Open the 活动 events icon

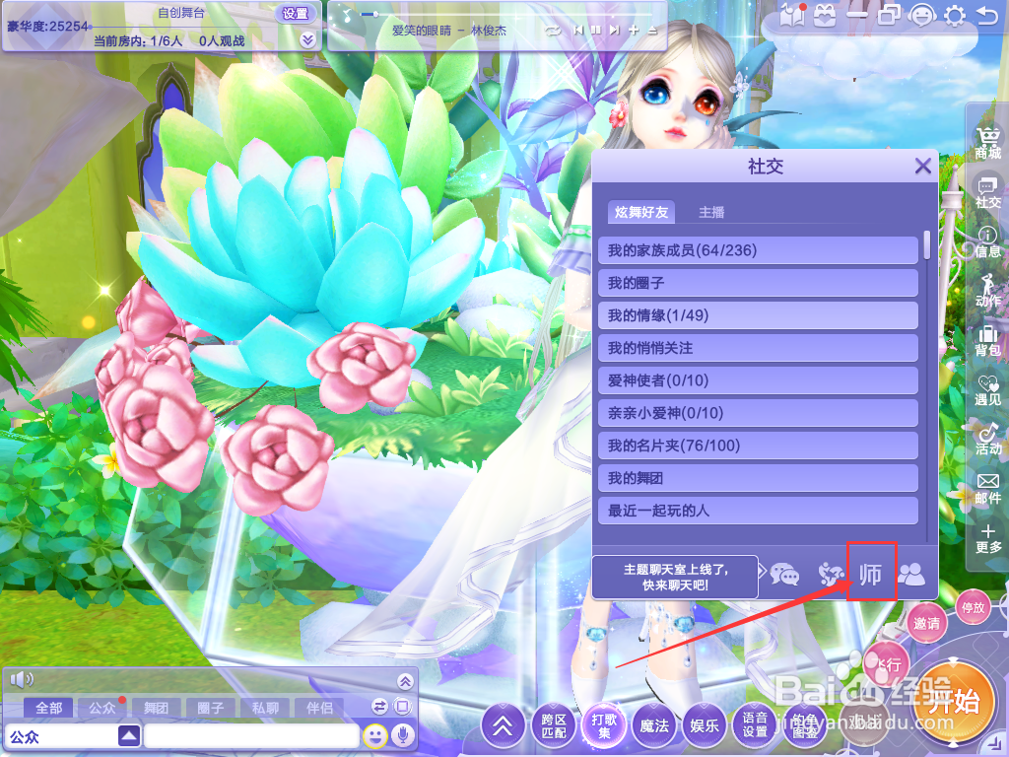987,439
